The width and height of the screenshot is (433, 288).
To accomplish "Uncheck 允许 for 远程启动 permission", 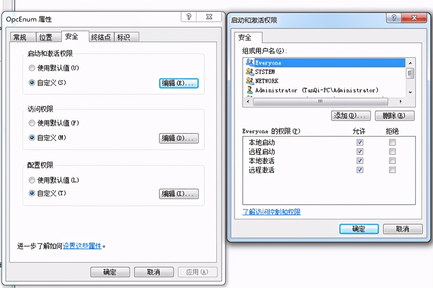I will tap(360, 151).
